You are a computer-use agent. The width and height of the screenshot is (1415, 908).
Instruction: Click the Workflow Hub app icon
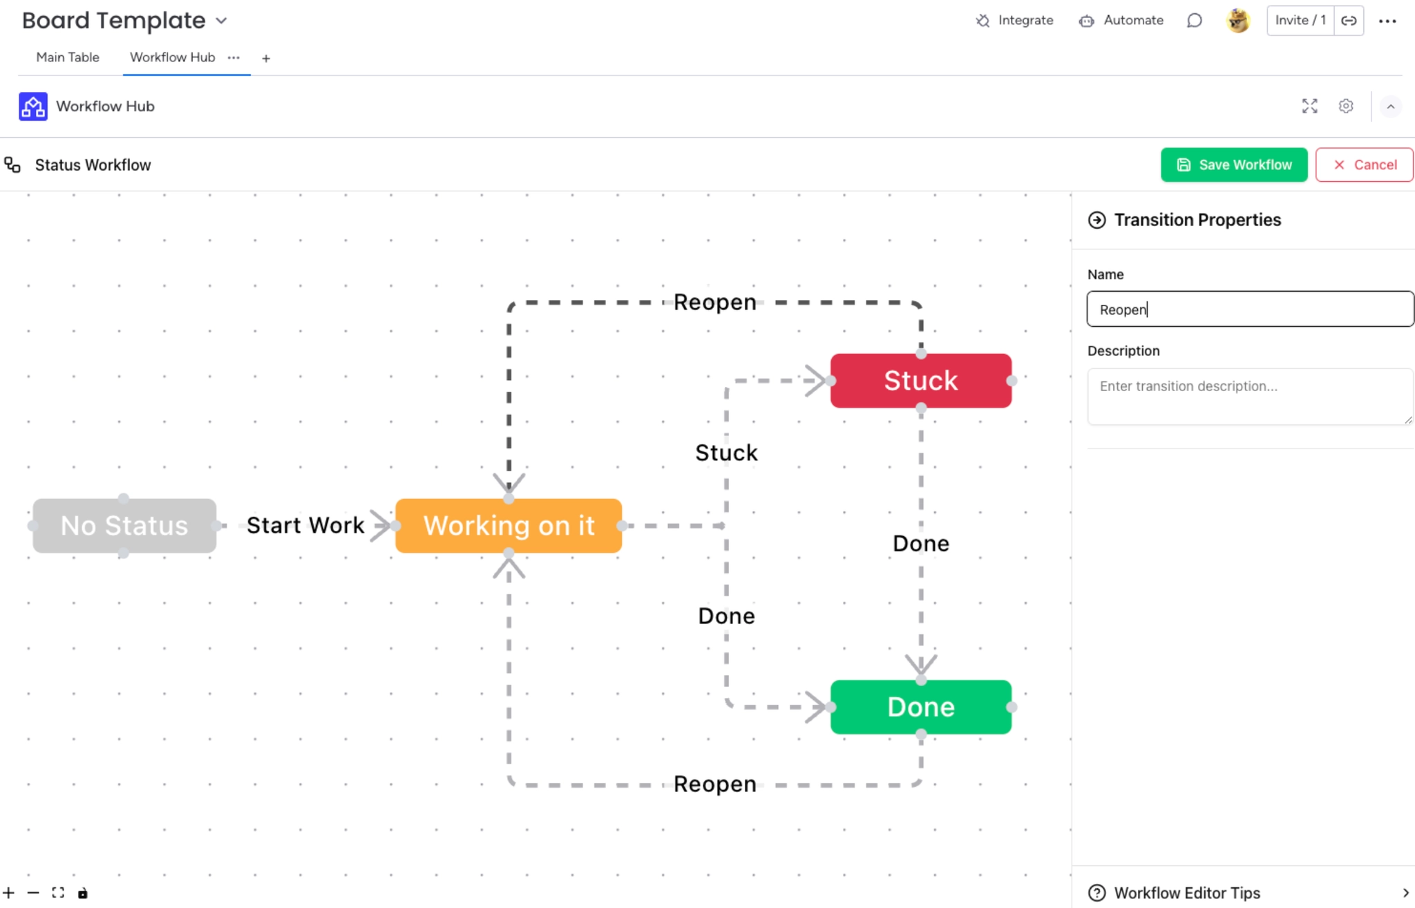click(x=32, y=106)
